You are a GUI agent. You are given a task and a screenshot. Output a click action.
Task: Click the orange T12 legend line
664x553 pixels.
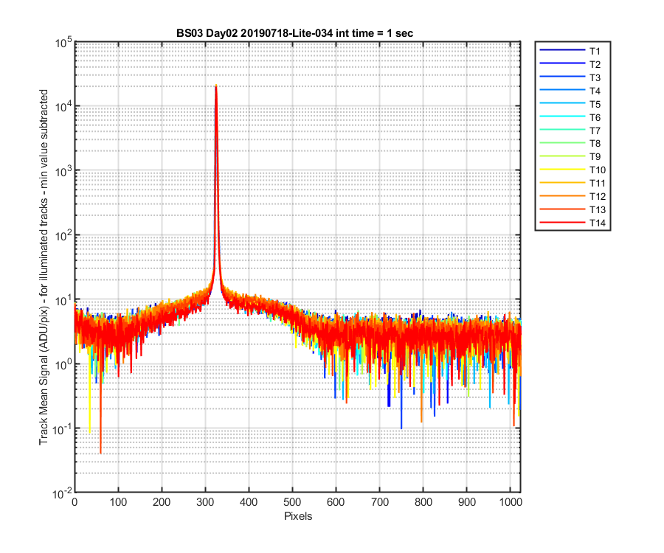(562, 195)
